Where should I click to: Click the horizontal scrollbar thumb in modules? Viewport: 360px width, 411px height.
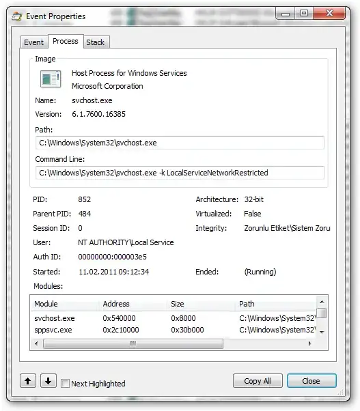point(133,343)
